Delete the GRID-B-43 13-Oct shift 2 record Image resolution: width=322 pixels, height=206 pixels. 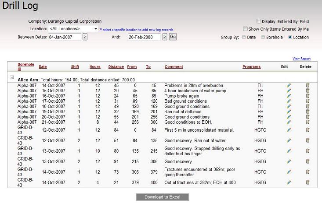pos(308,161)
